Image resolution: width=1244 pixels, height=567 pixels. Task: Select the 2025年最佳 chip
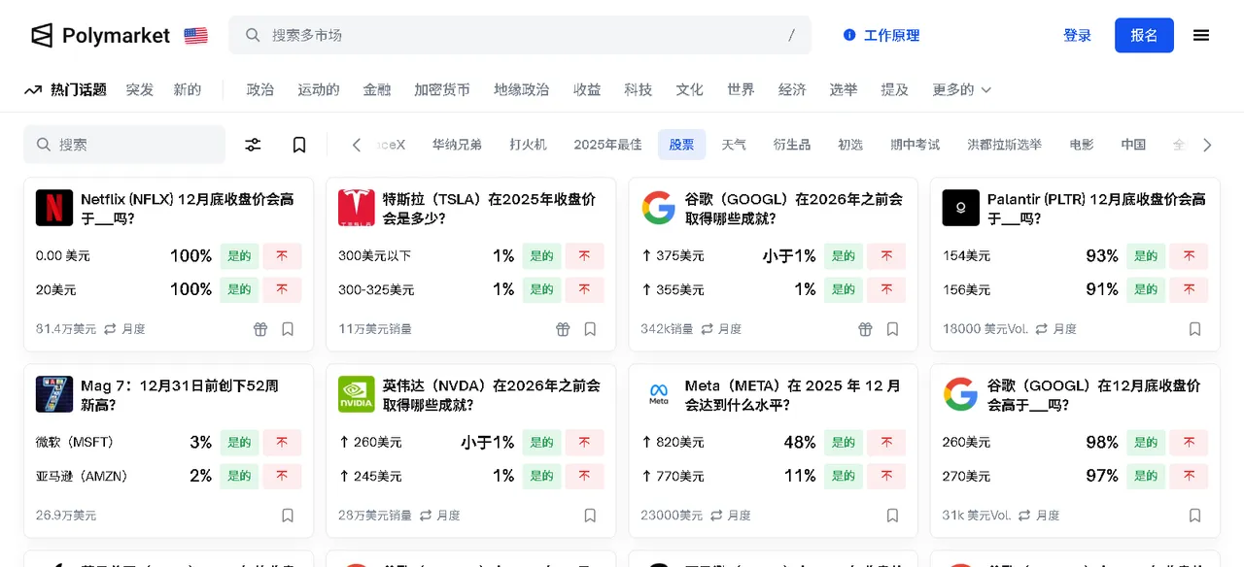point(608,145)
